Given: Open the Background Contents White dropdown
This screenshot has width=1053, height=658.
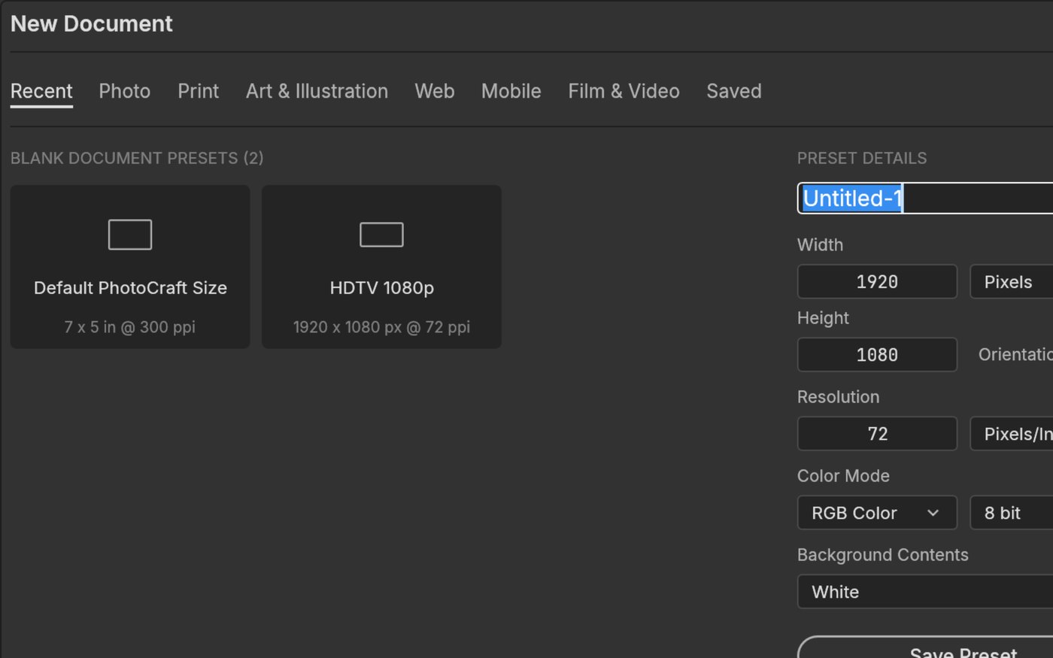Looking at the screenshot, I should [925, 592].
